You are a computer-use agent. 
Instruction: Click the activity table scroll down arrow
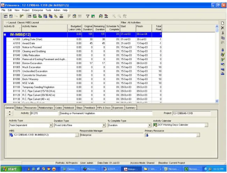click(x=217, y=101)
